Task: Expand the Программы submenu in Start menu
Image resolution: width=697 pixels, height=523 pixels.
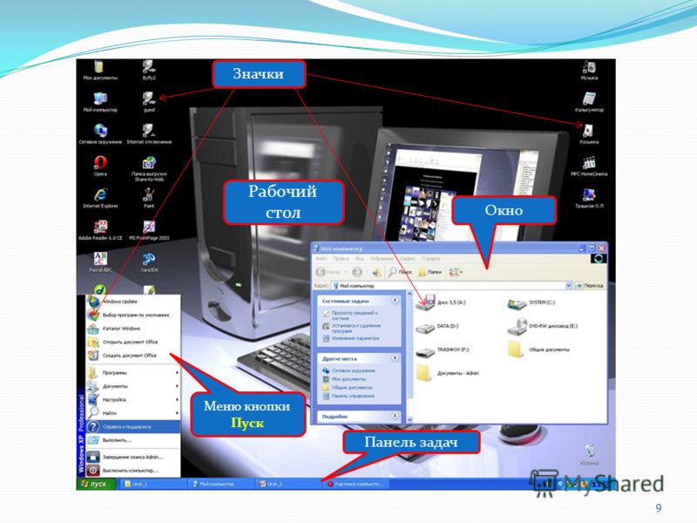Action: (x=133, y=373)
